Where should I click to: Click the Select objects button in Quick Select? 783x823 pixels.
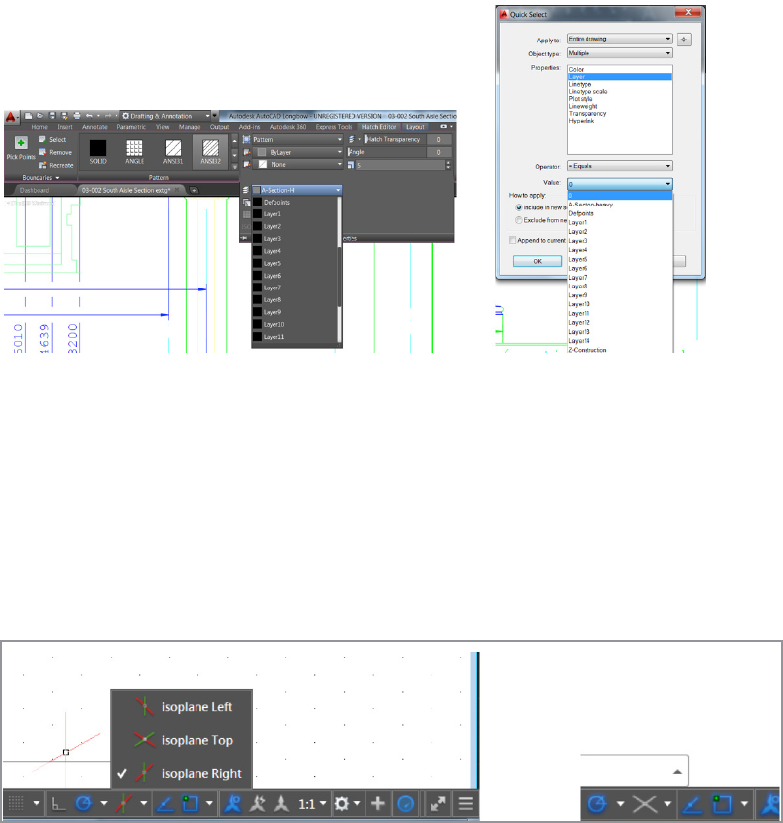pos(684,40)
